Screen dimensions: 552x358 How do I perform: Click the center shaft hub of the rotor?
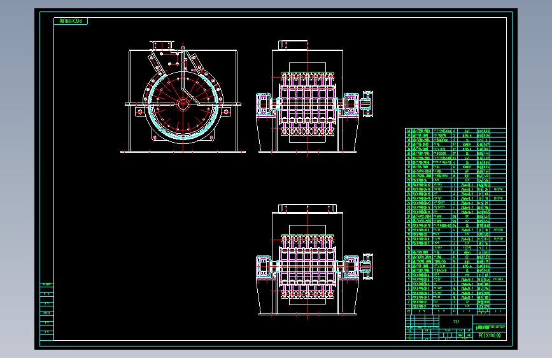pyautogui.click(x=183, y=104)
